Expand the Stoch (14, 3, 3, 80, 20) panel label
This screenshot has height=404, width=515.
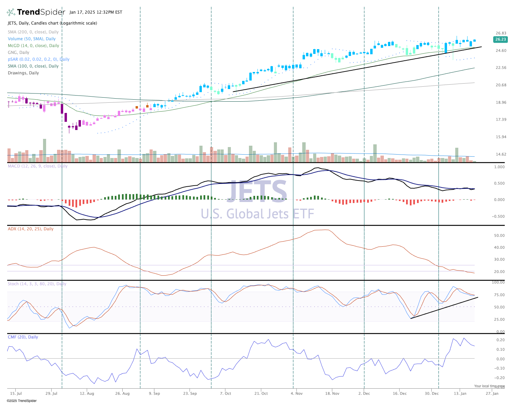pos(37,284)
